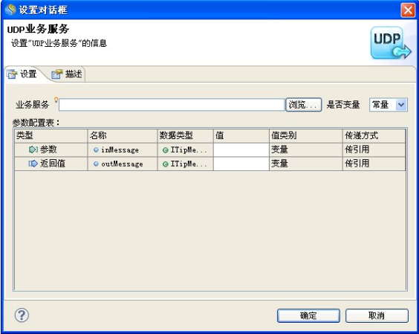Switch to the 描述 tab
The image size is (419, 334).
[x=68, y=74]
